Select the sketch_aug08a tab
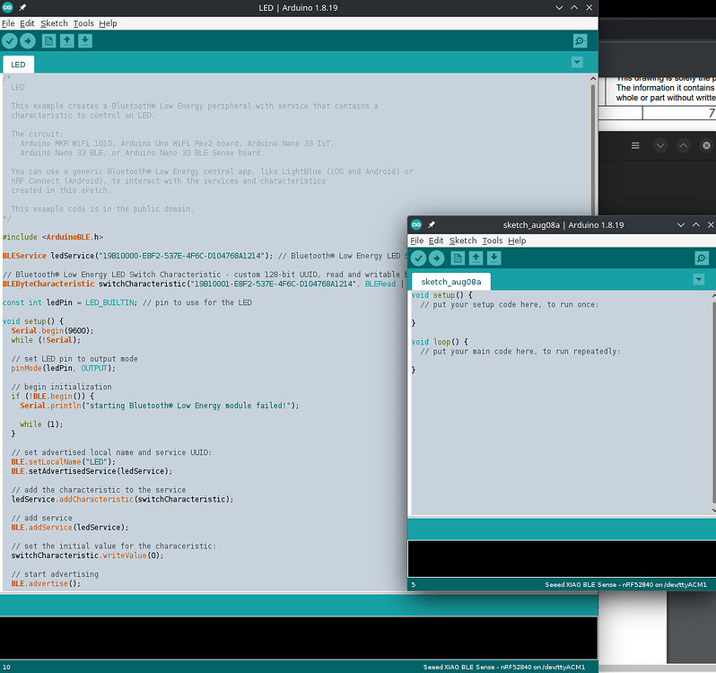 point(451,282)
